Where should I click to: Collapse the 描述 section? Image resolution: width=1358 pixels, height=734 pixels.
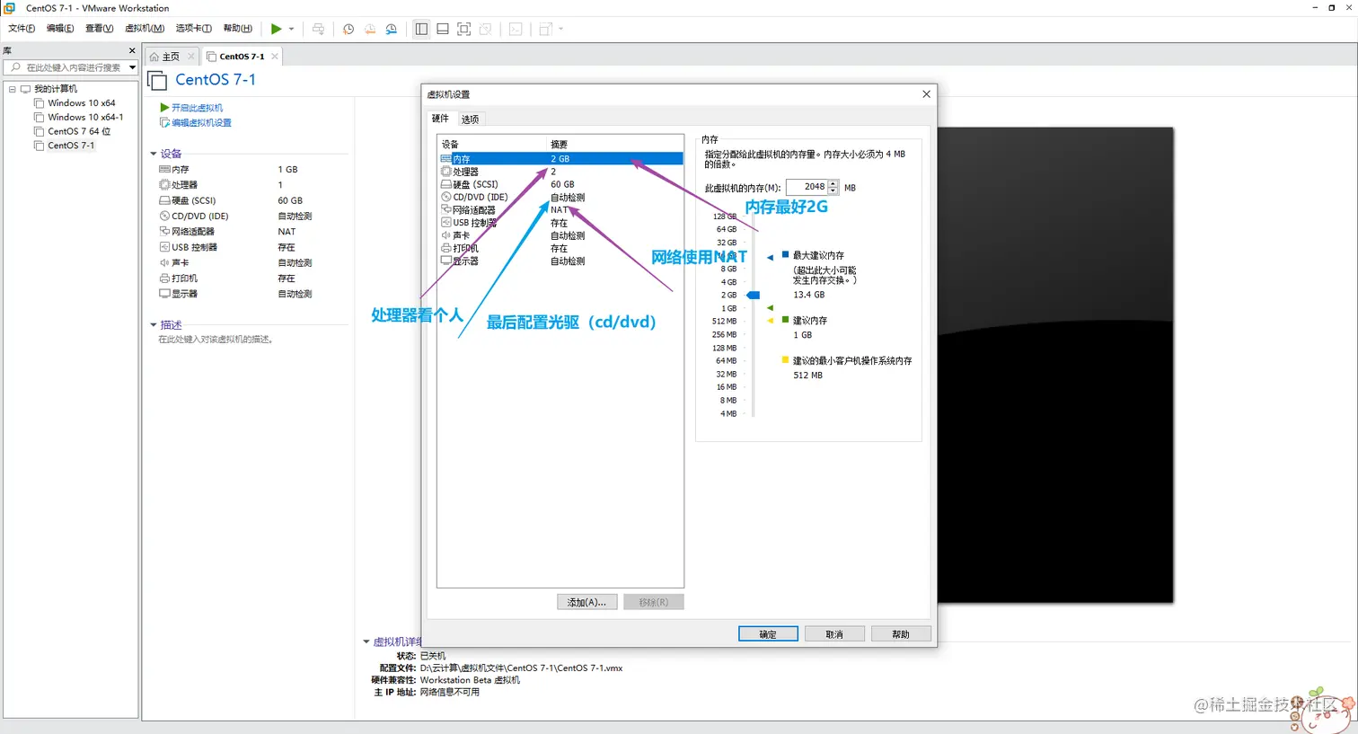click(x=154, y=325)
